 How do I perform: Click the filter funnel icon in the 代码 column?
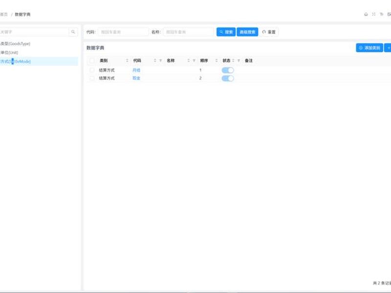[x=161, y=61]
